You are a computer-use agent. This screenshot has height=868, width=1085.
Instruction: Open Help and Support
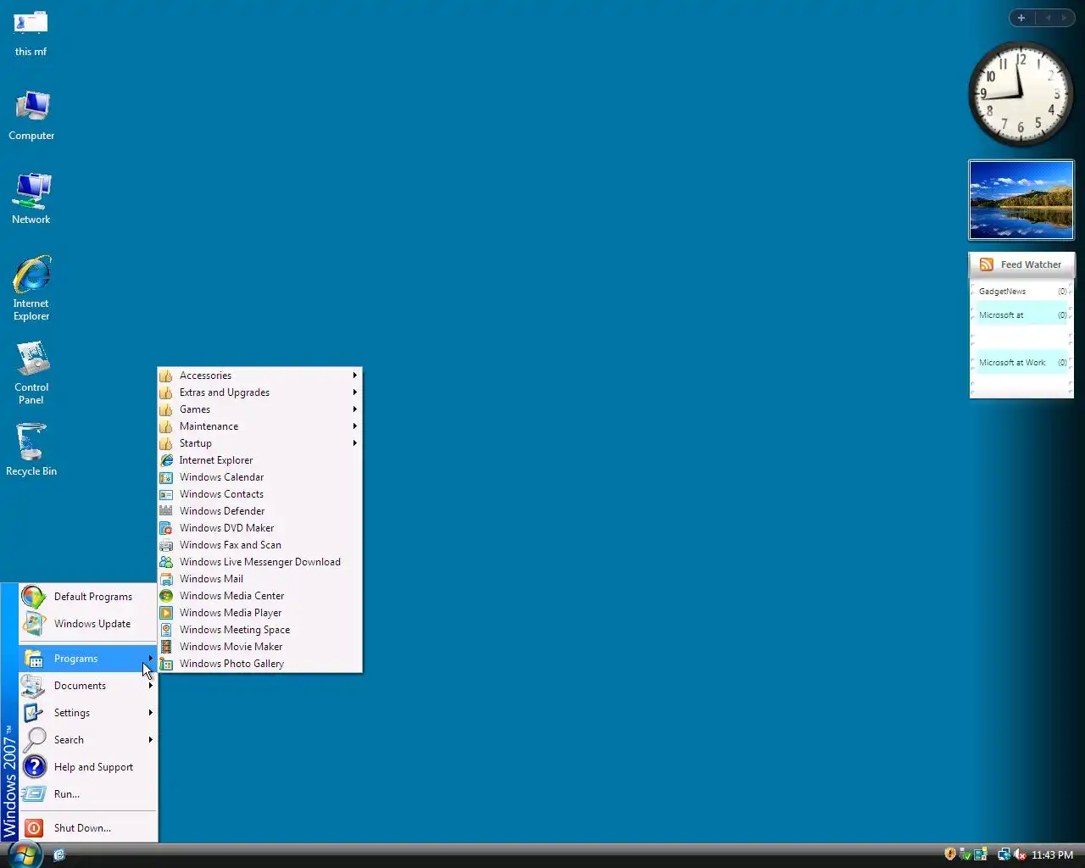point(88,767)
